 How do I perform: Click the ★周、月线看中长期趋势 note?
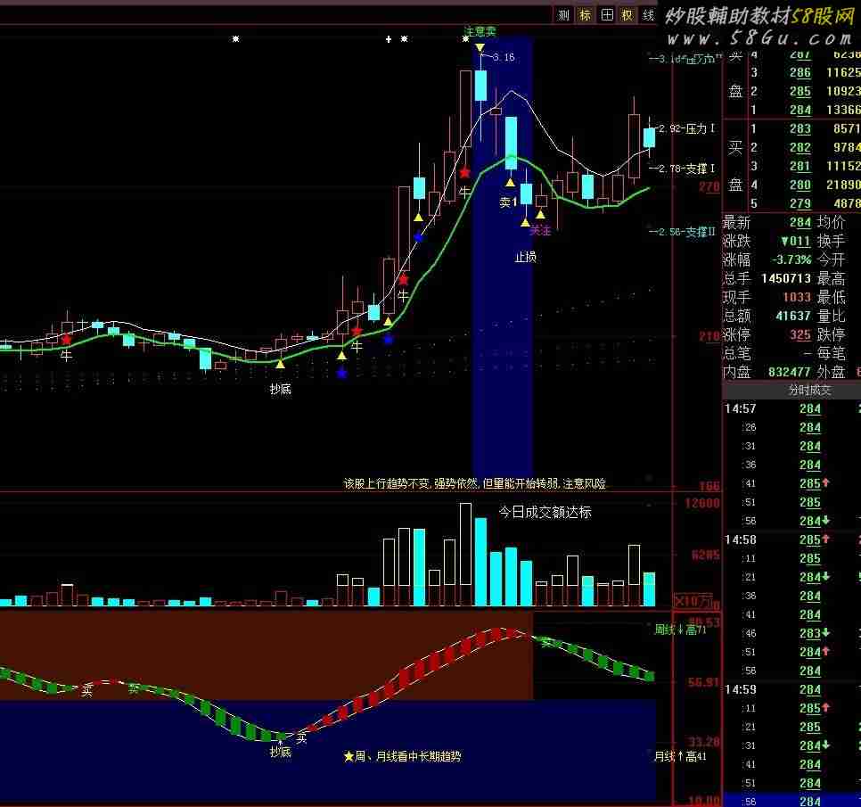402,756
